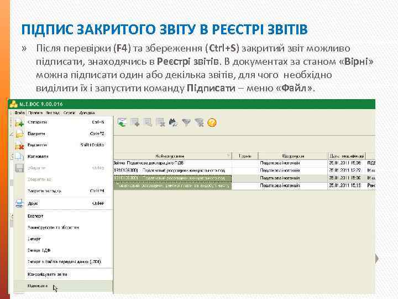Open the Вигляд menu
The image size is (398, 299).
(x=53, y=112)
